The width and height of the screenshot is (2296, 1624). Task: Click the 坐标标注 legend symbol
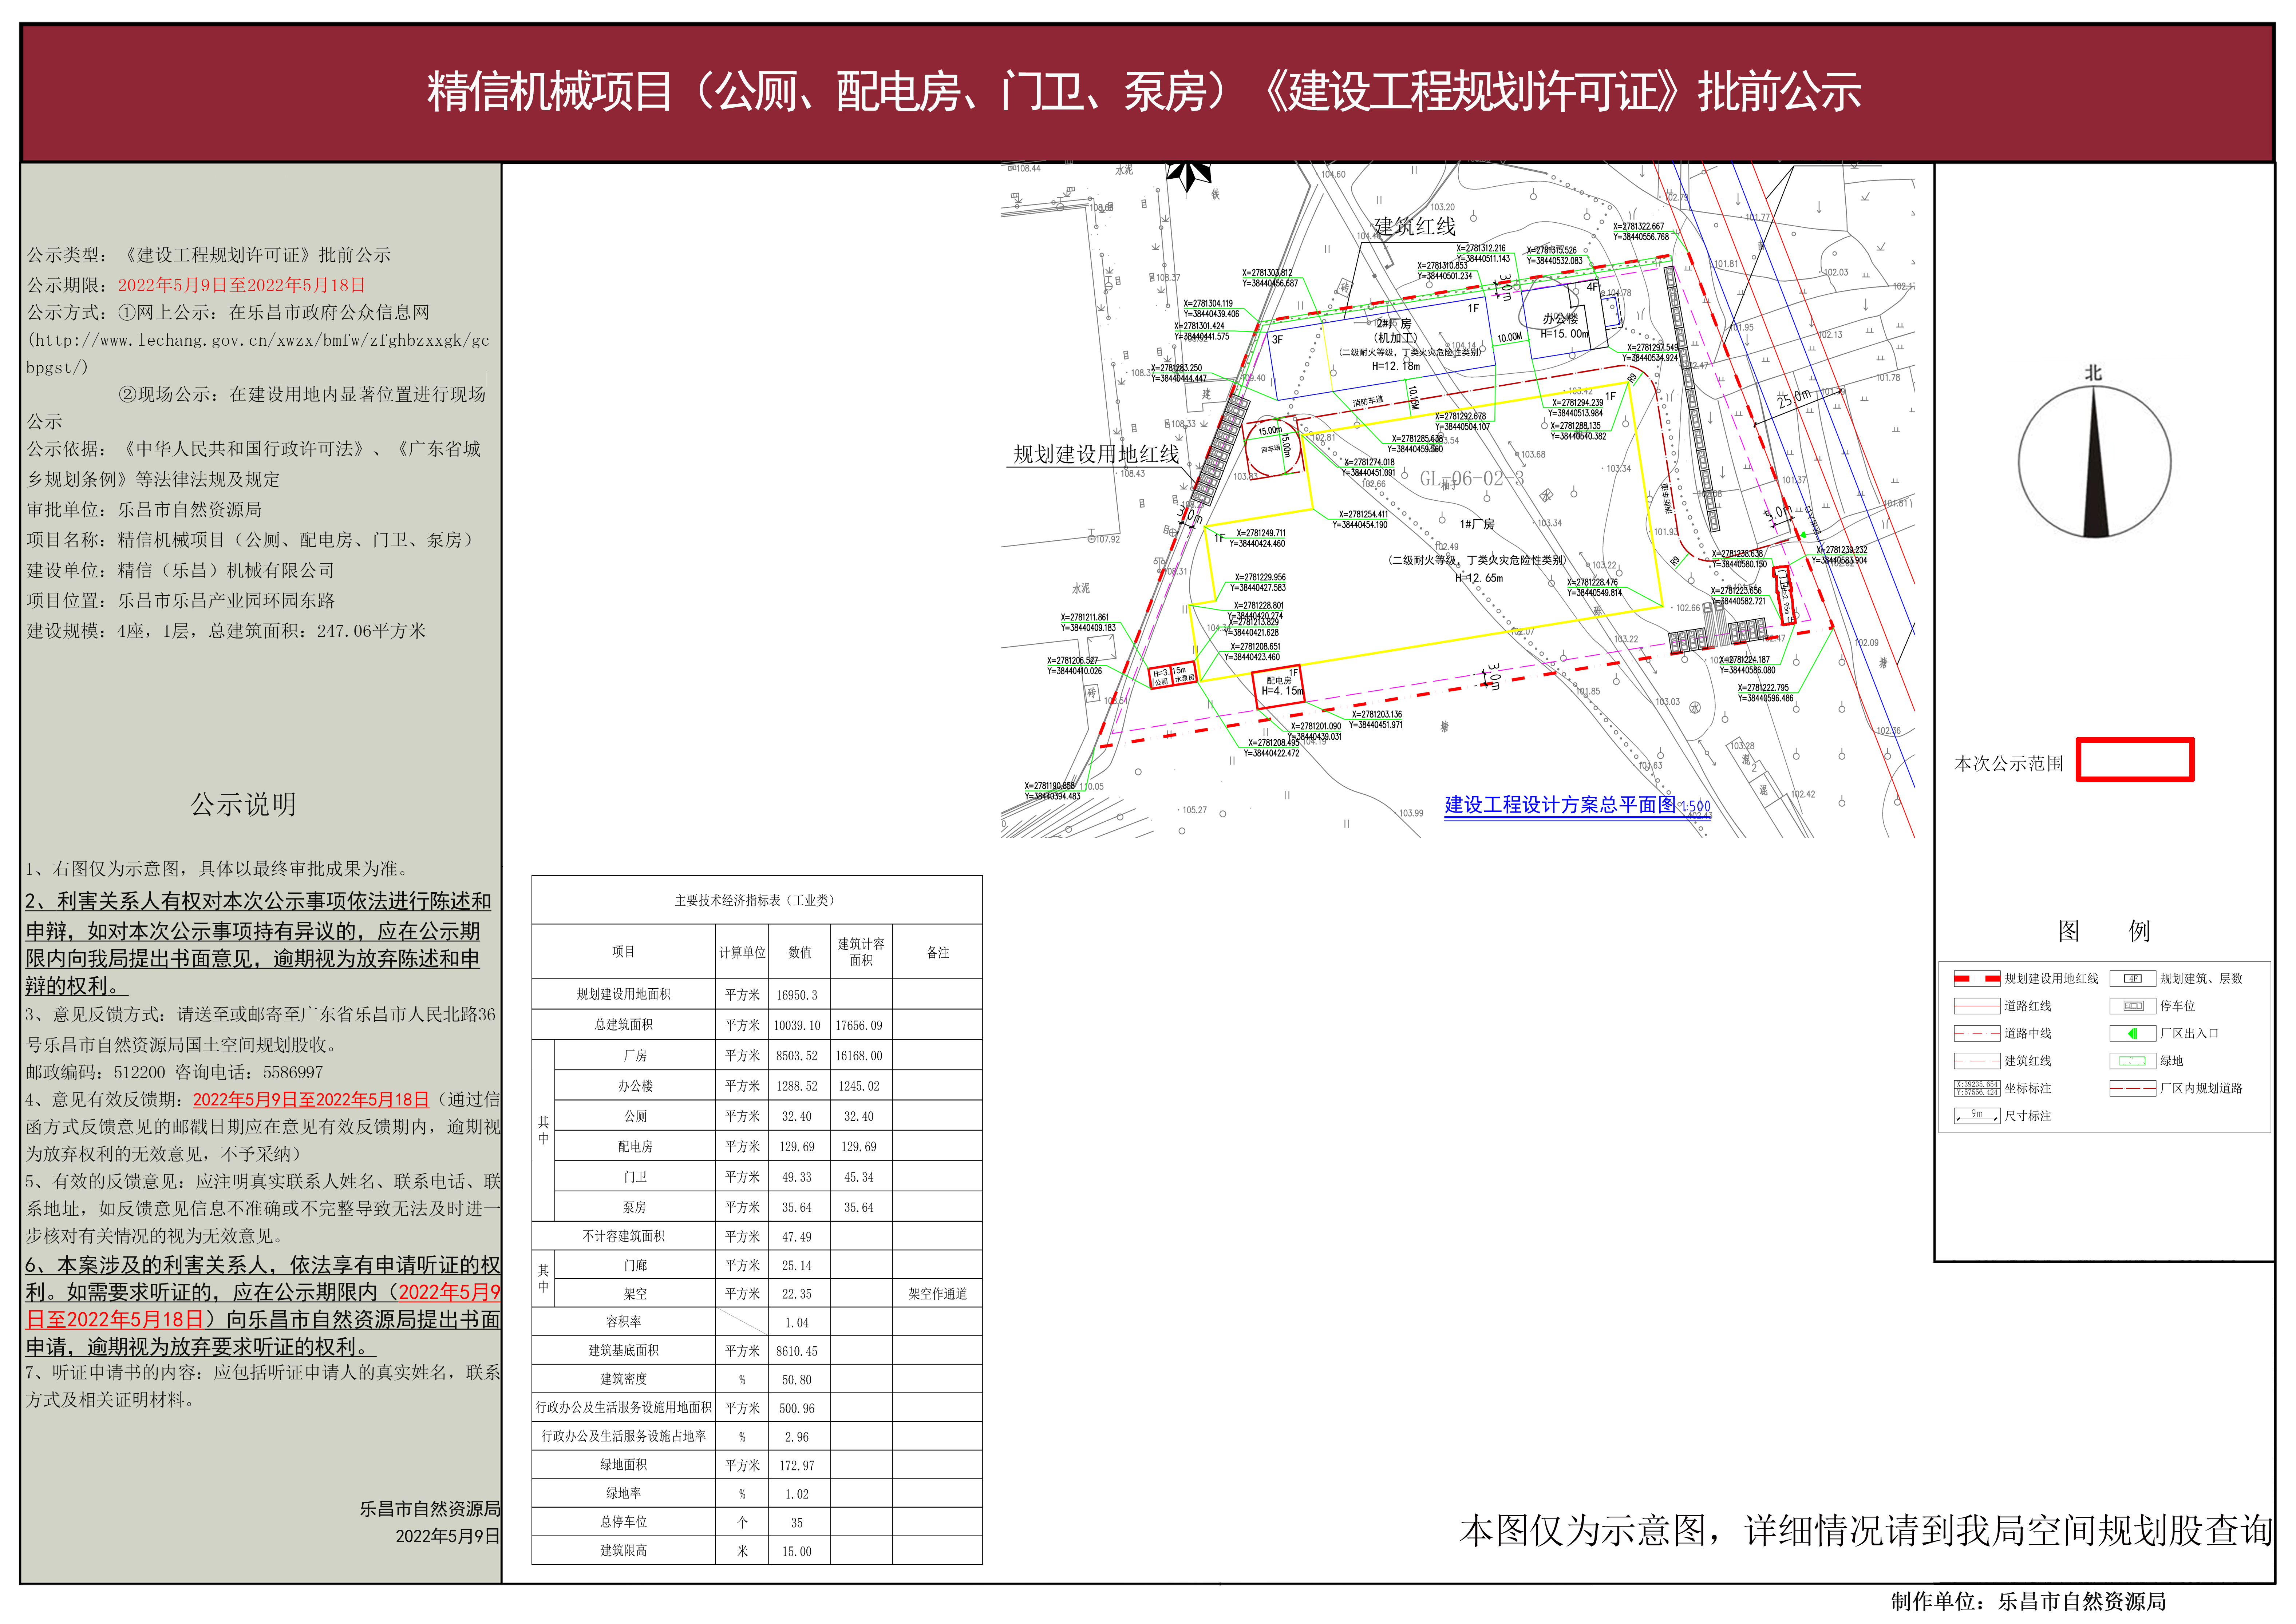point(1977,1088)
